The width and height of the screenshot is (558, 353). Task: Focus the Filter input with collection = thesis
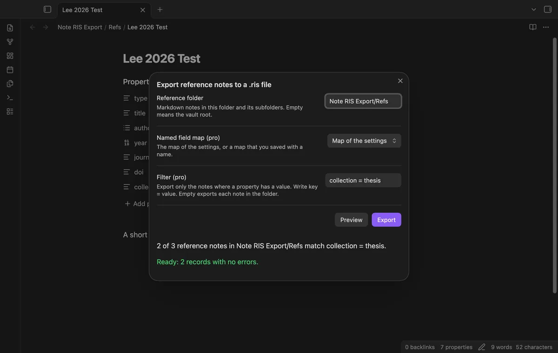click(363, 180)
